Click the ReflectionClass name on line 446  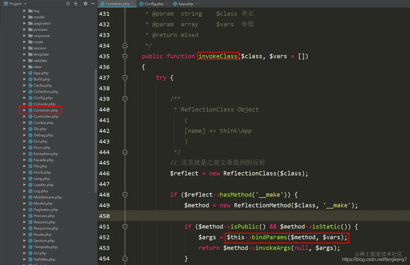[x=250, y=173]
